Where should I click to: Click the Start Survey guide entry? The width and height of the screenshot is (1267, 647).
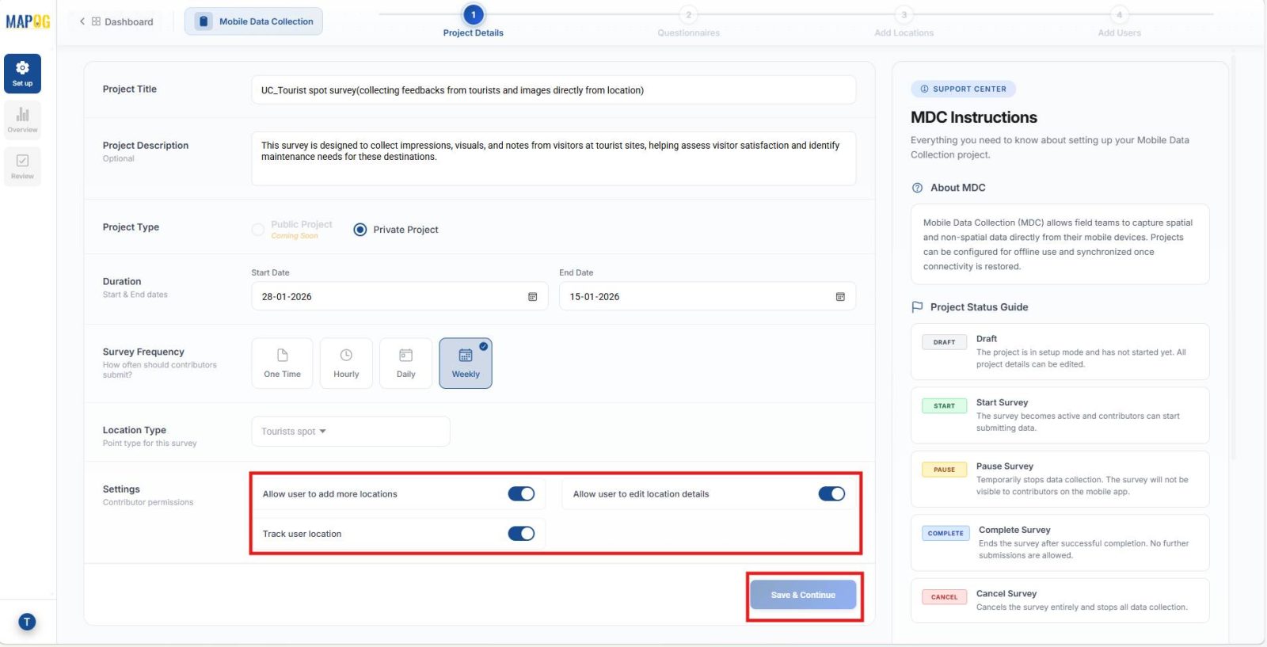click(x=1060, y=415)
